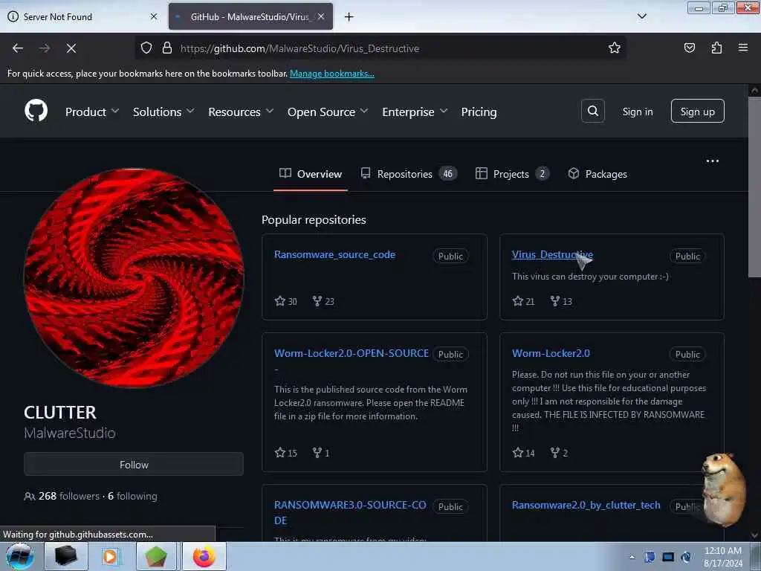Close the Server Not Found tab
761x571 pixels.
(153, 16)
